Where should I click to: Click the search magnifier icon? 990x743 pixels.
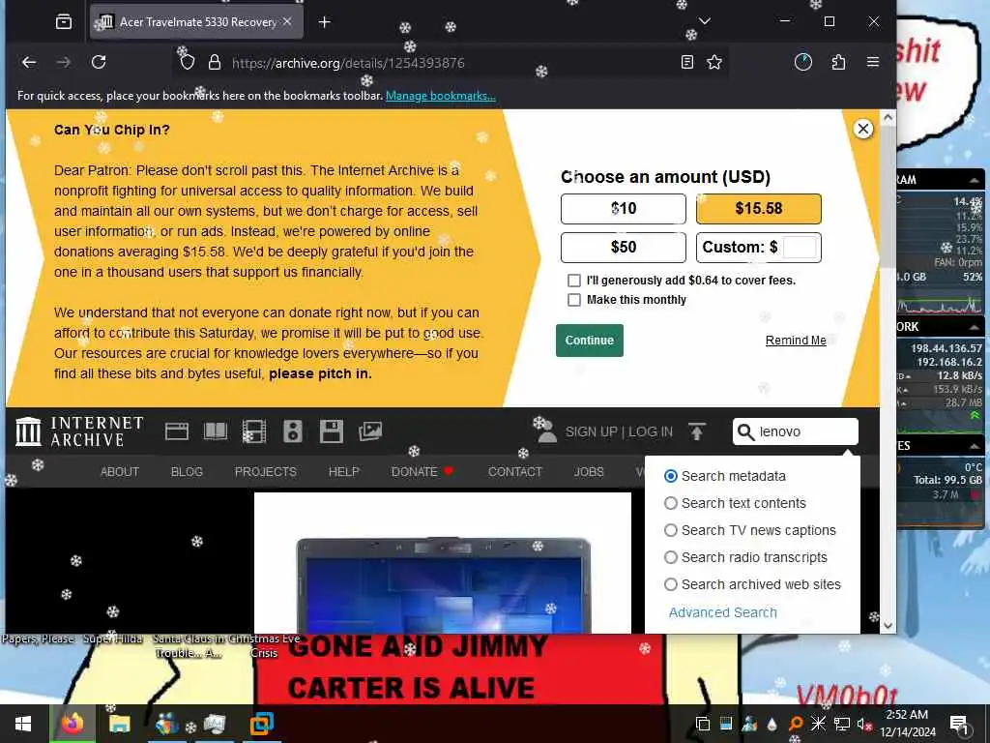pyautogui.click(x=745, y=432)
